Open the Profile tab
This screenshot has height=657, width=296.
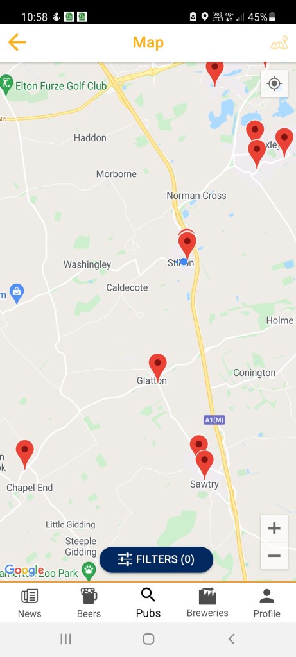[x=266, y=603]
